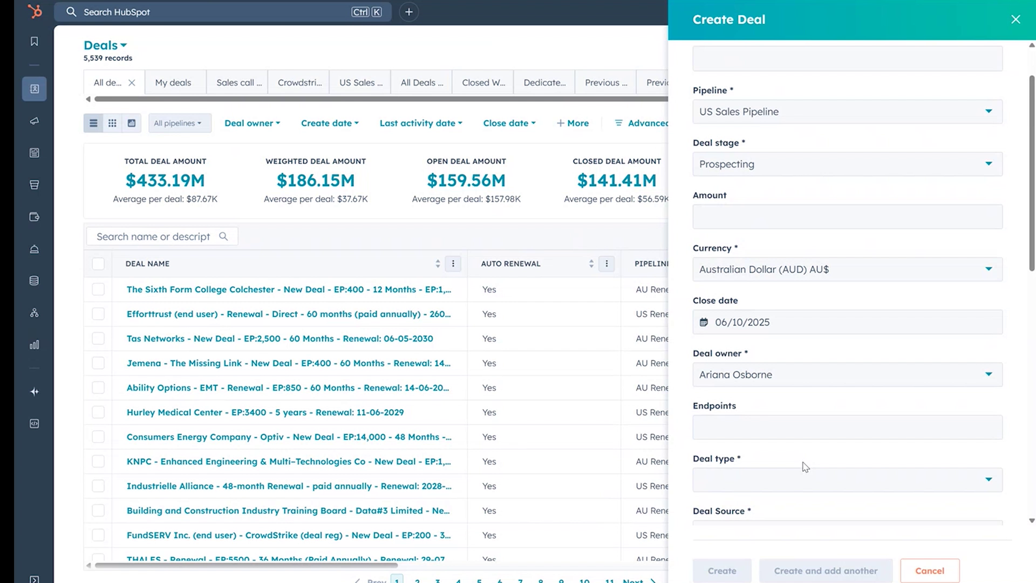
Task: Check the Tas Networks deal checkbox
Action: click(x=98, y=338)
